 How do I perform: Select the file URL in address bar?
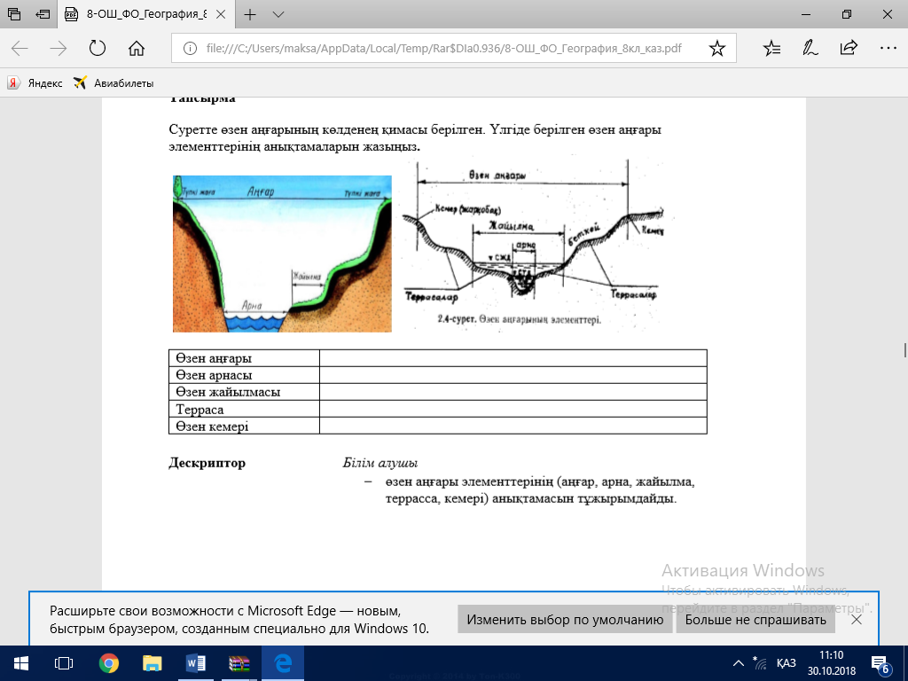point(443,48)
